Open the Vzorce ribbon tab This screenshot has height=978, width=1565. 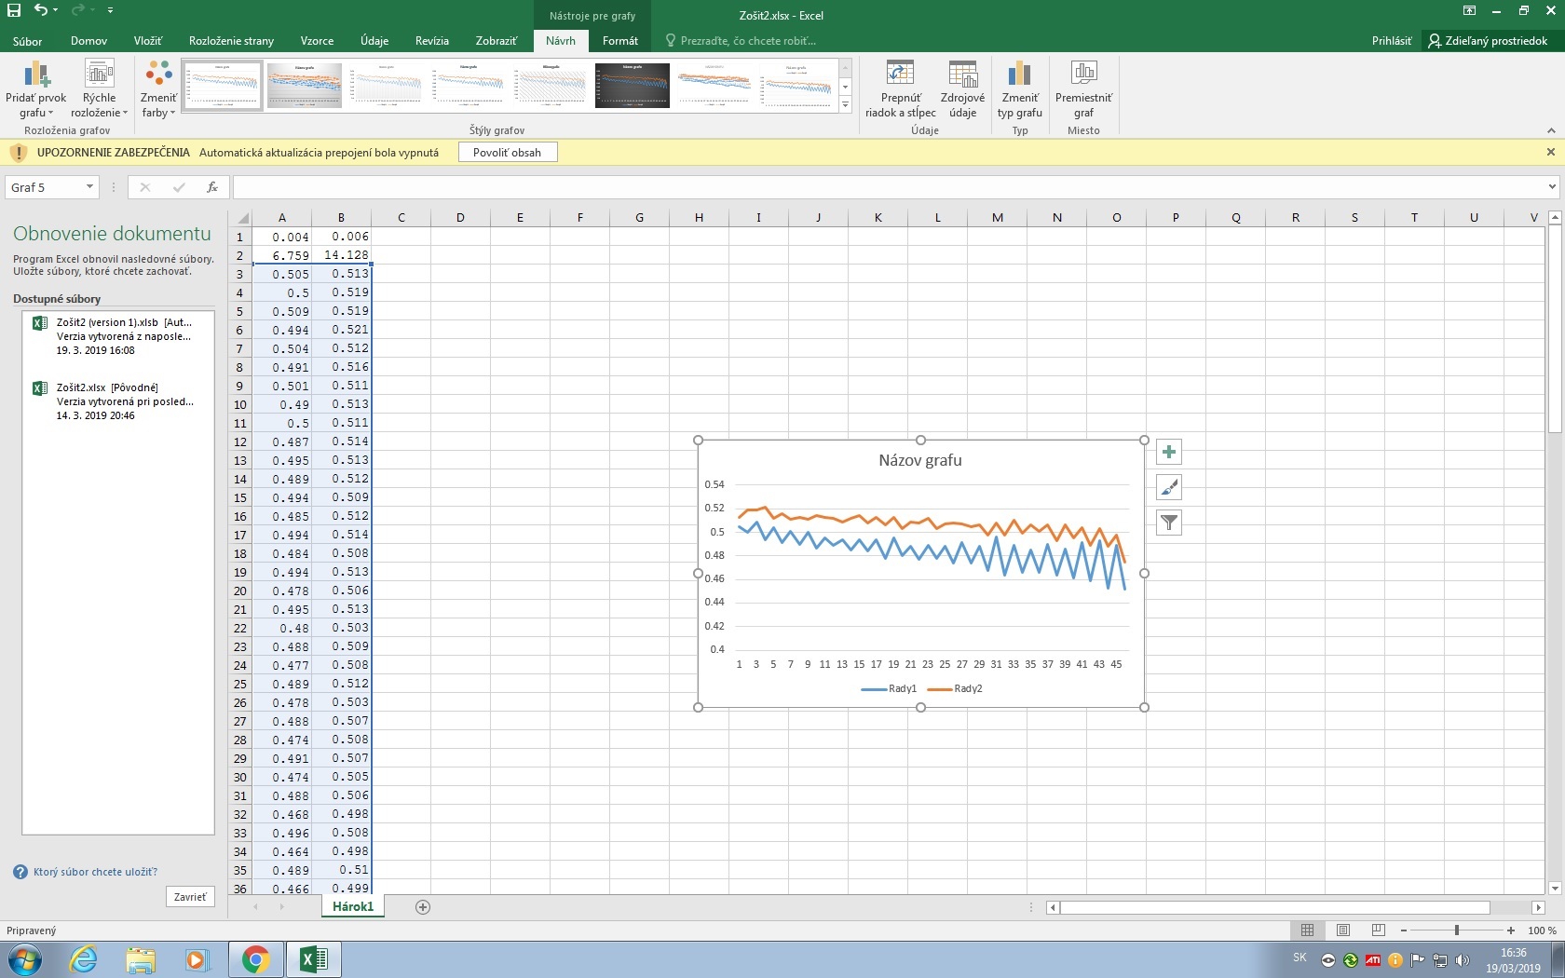[317, 41]
